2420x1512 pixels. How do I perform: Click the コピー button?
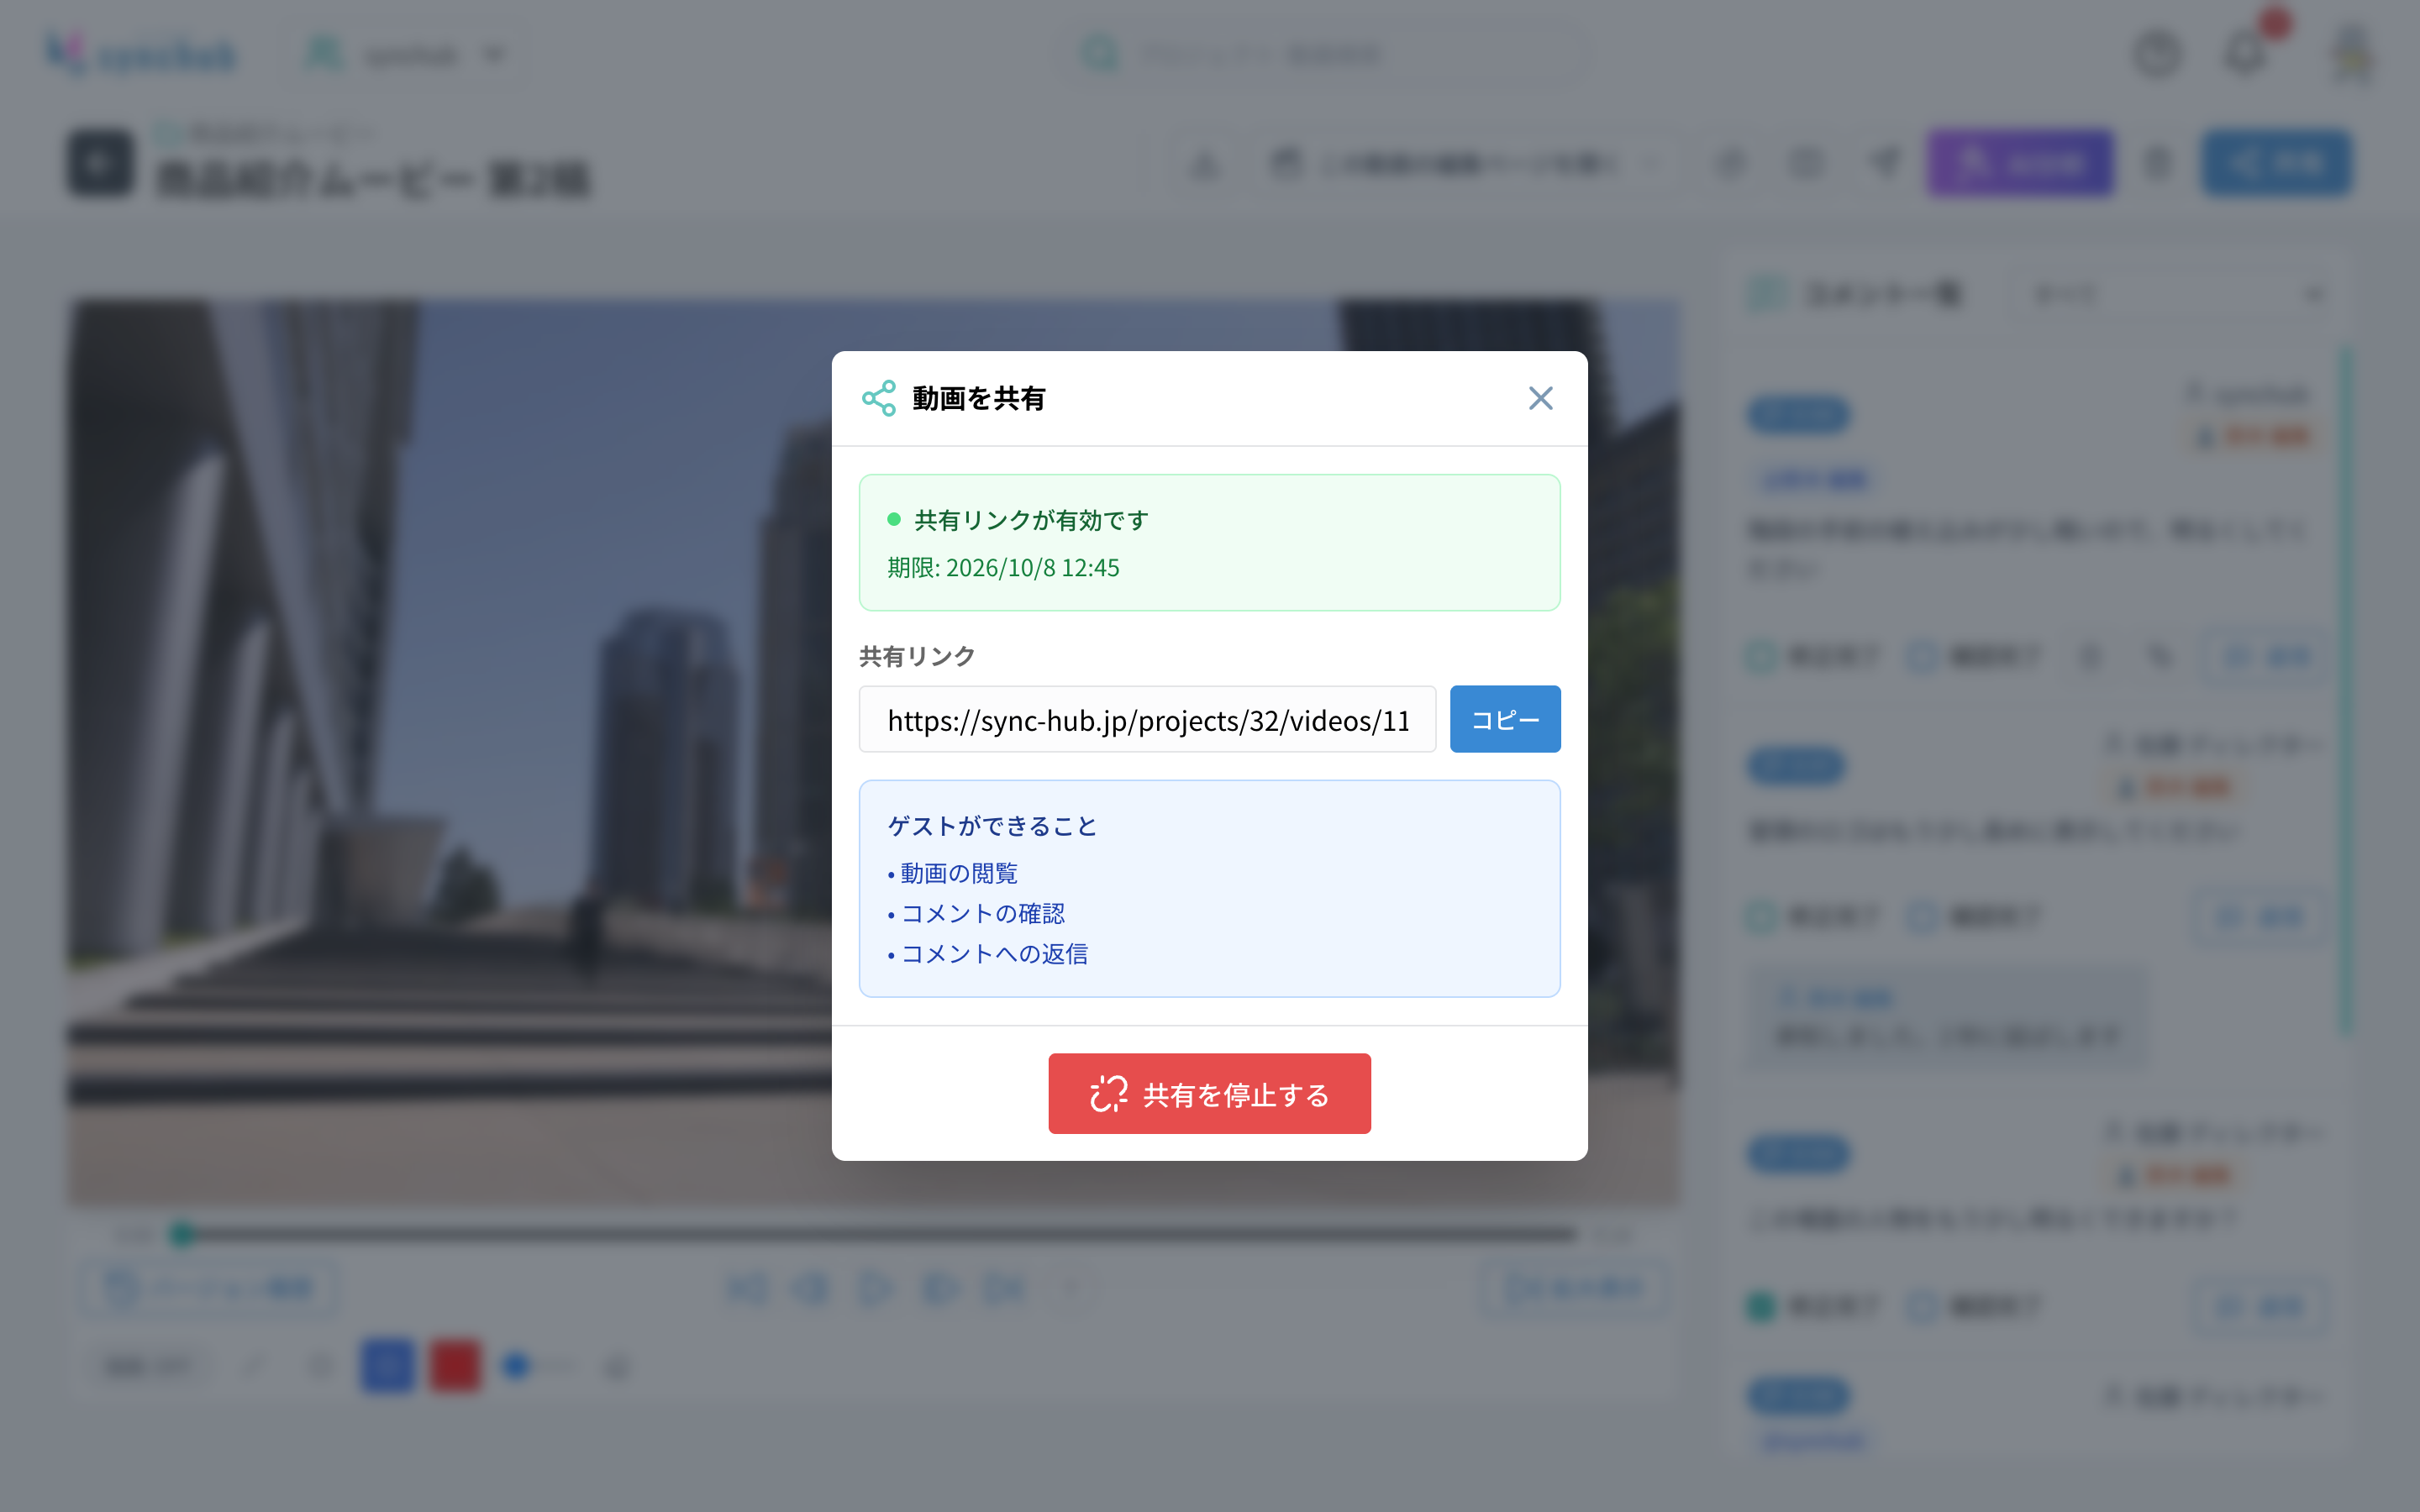[1505, 719]
